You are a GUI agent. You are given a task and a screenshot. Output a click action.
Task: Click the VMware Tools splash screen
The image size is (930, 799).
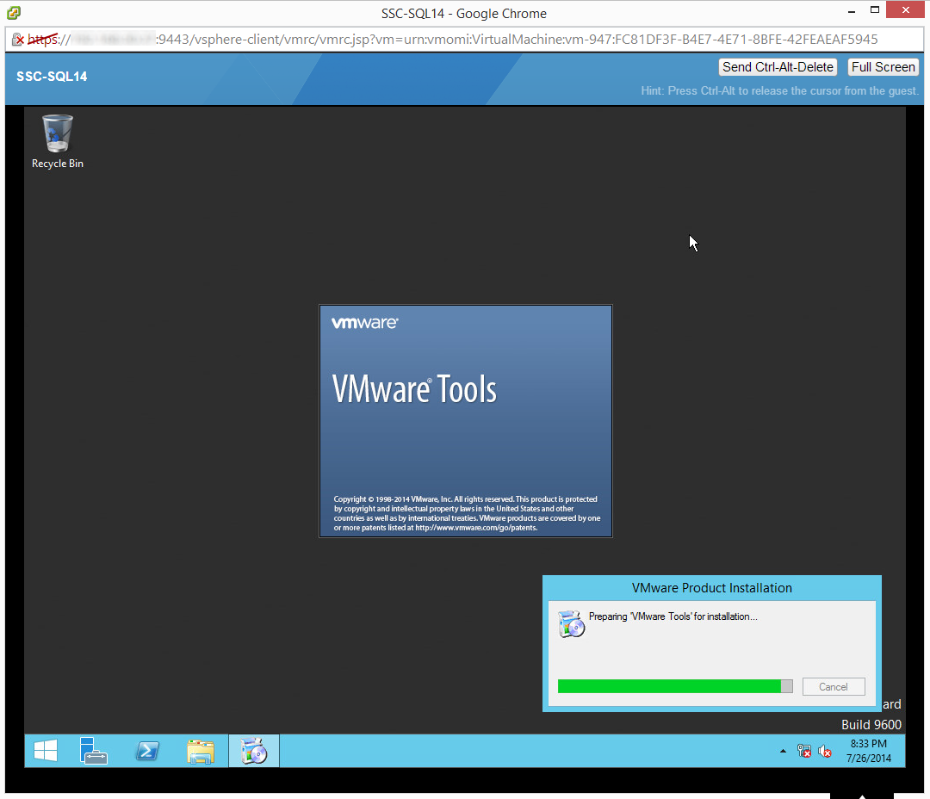click(x=466, y=421)
